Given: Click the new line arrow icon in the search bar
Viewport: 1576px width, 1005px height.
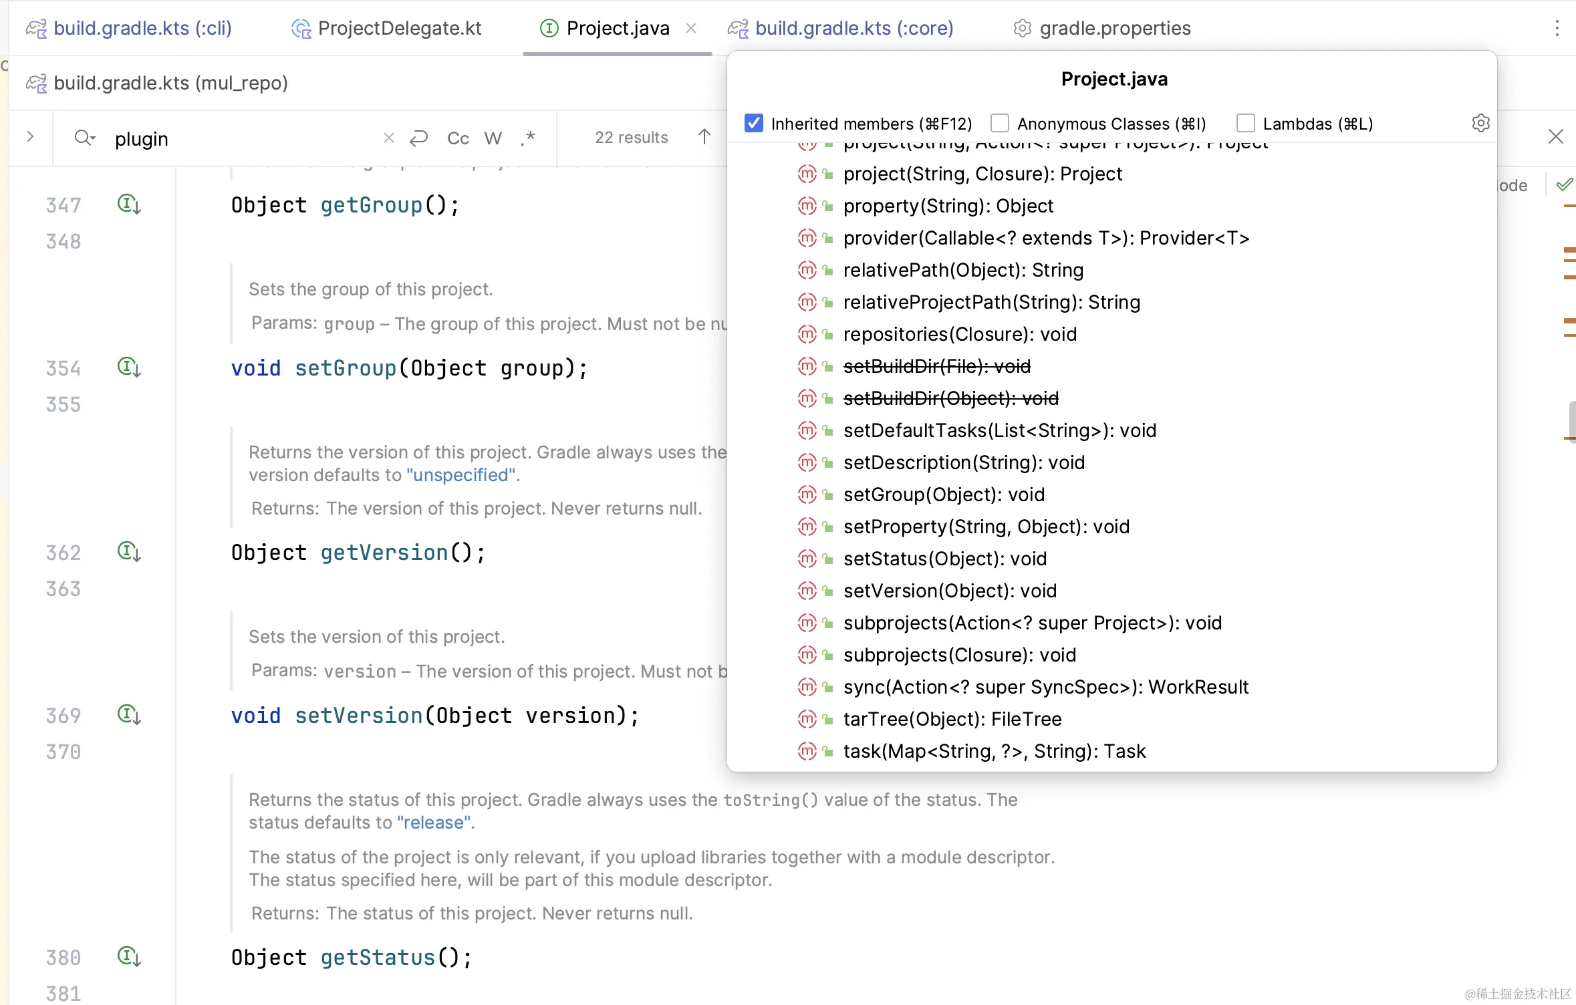Looking at the screenshot, I should 419,138.
